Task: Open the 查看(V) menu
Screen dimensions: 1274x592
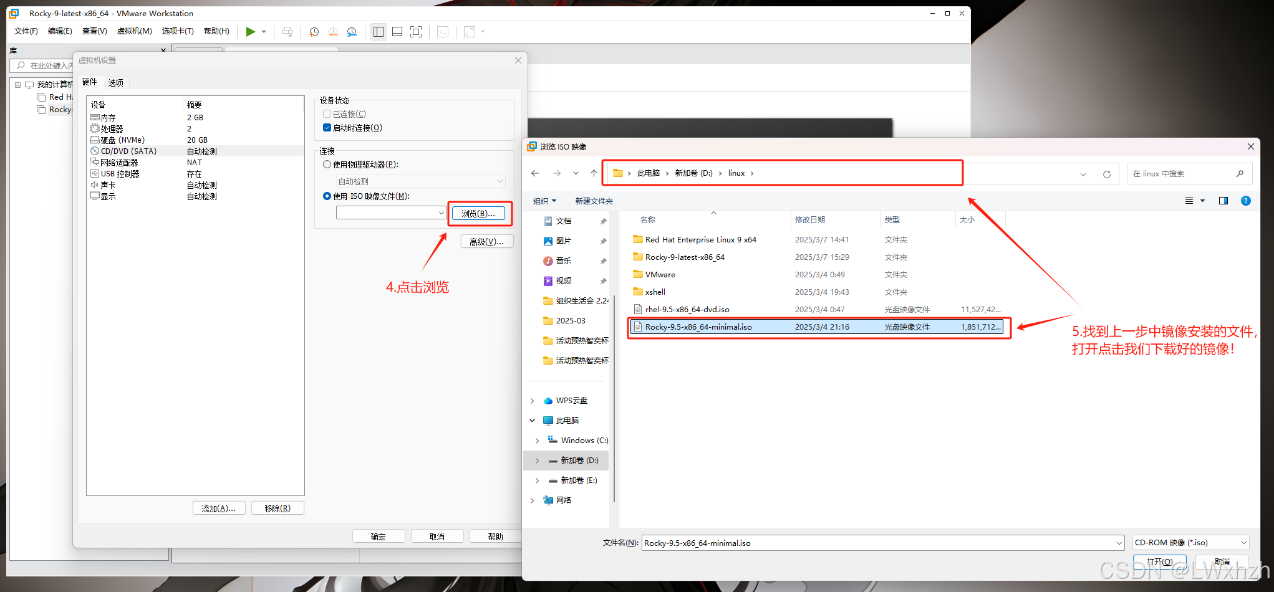Action: click(x=95, y=31)
